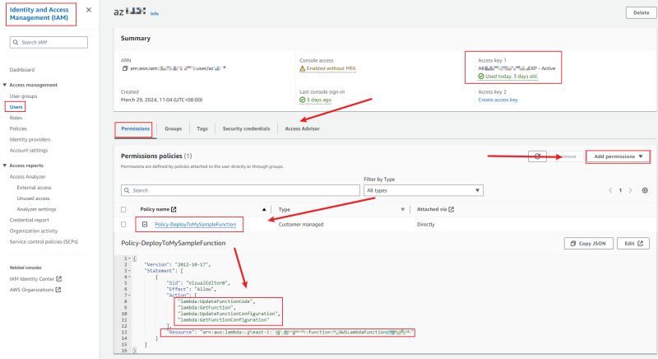The width and height of the screenshot is (658, 359).
Task: Switch to the Tags tab
Action: click(x=202, y=129)
